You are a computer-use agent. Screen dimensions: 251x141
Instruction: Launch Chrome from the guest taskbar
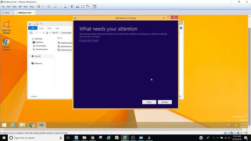[32, 125]
